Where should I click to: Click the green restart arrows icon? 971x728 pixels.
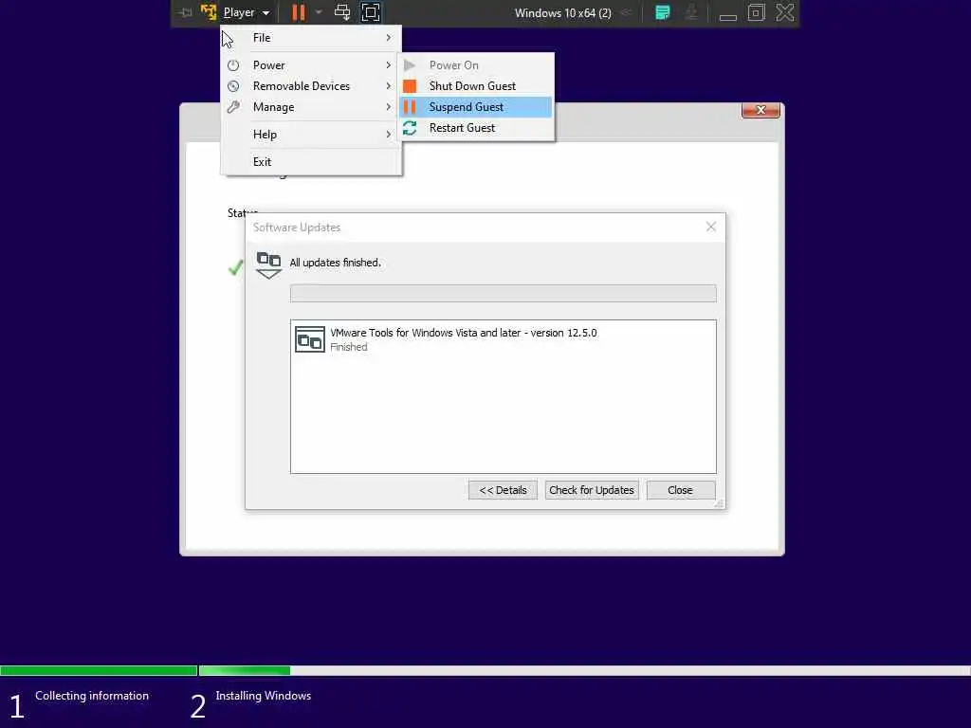click(410, 128)
